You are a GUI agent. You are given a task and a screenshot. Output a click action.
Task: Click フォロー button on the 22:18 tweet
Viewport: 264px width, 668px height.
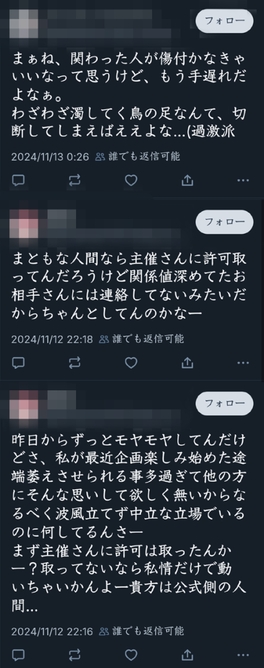(224, 221)
